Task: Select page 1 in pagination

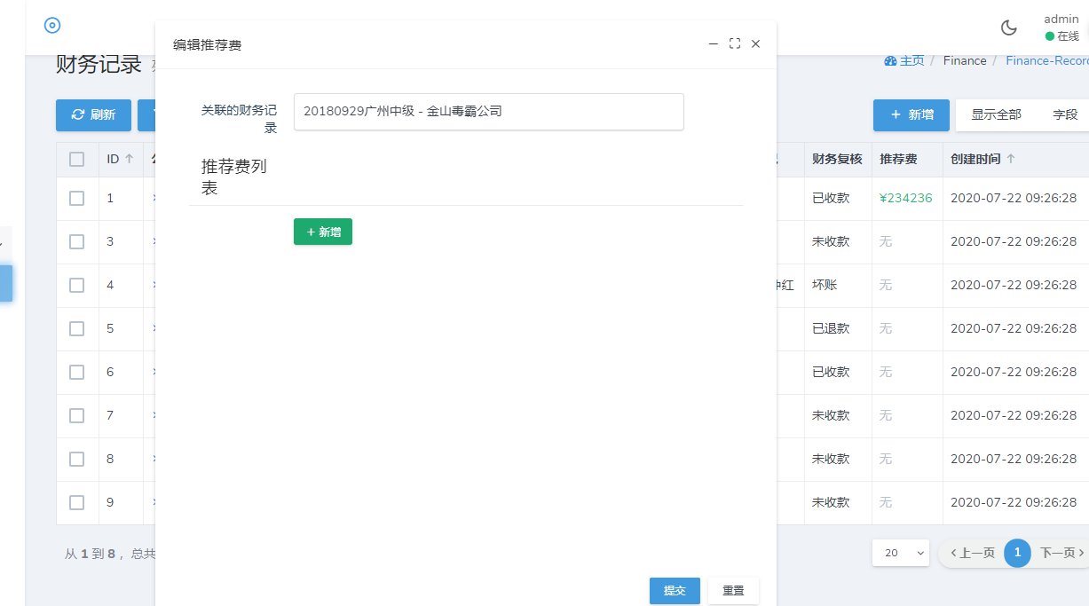Action: click(1017, 553)
